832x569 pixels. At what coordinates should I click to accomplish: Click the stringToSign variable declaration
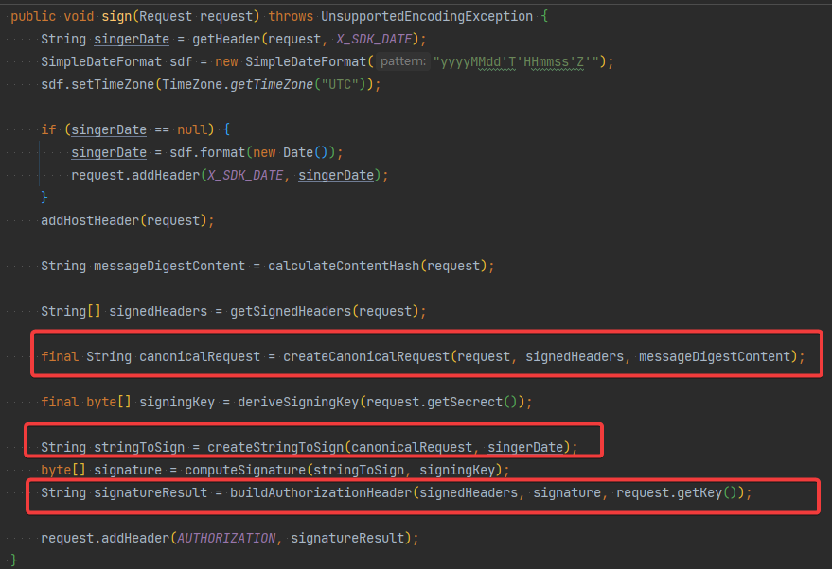(x=139, y=447)
